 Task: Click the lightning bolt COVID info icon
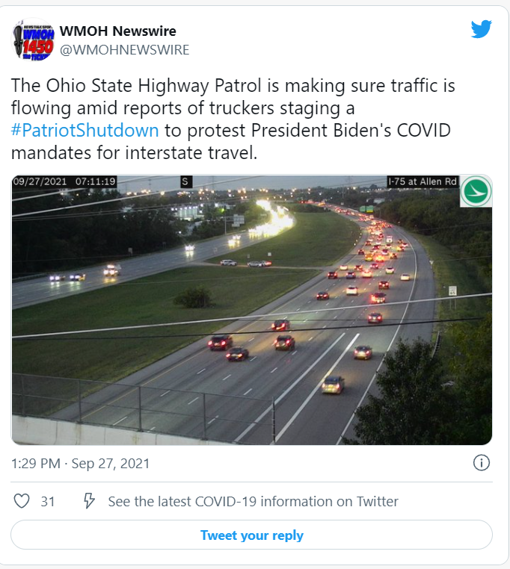point(89,501)
